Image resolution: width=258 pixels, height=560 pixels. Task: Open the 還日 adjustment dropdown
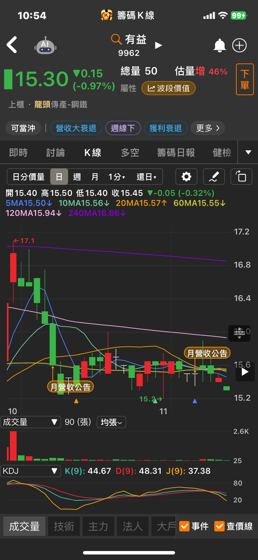click(x=147, y=177)
